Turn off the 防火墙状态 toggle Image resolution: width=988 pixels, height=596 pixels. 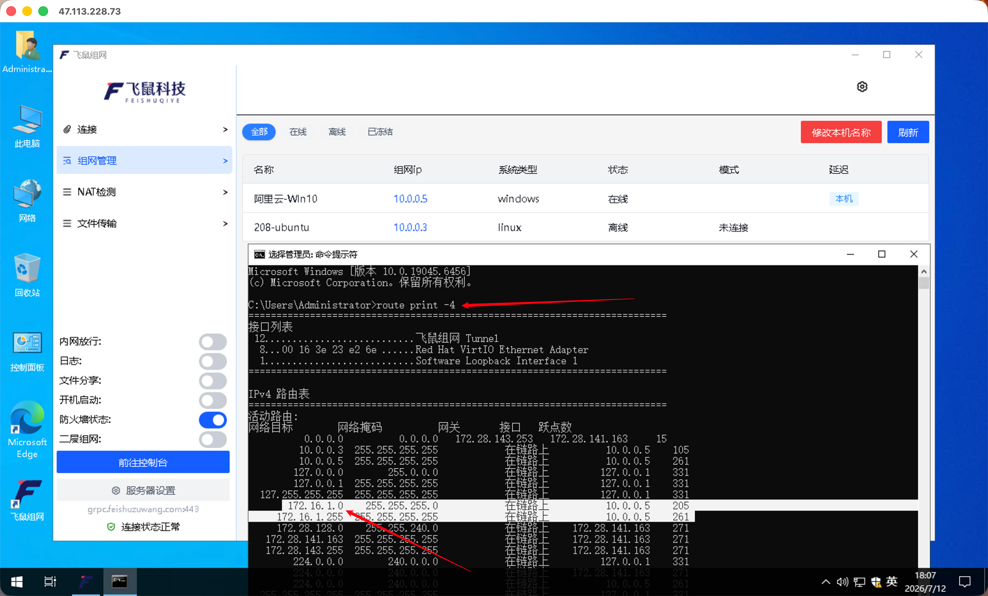pyautogui.click(x=213, y=419)
